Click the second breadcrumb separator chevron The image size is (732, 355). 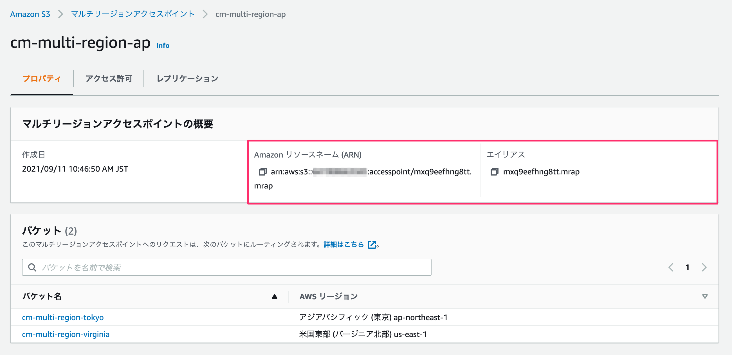click(205, 14)
